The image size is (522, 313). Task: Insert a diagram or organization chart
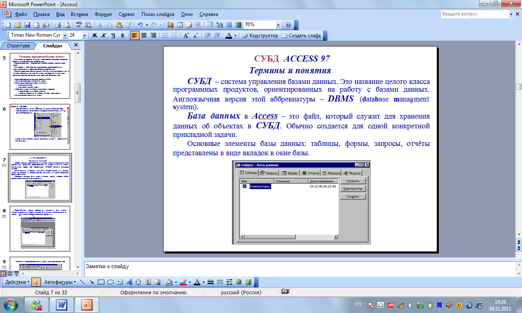tap(138, 282)
